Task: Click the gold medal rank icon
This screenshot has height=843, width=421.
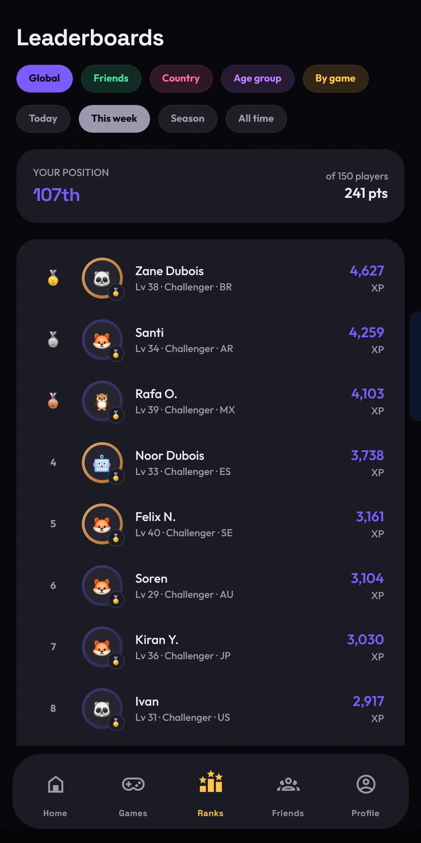Action: [x=53, y=278]
